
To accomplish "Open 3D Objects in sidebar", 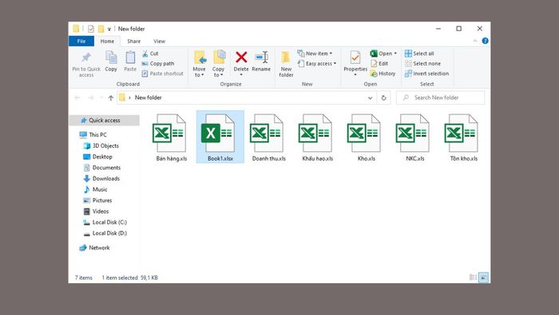I will click(101, 146).
